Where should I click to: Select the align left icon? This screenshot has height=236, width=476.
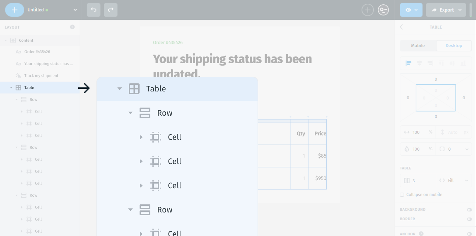point(408,63)
